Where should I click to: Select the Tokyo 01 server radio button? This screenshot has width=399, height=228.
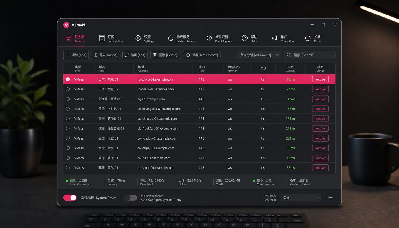click(68, 79)
